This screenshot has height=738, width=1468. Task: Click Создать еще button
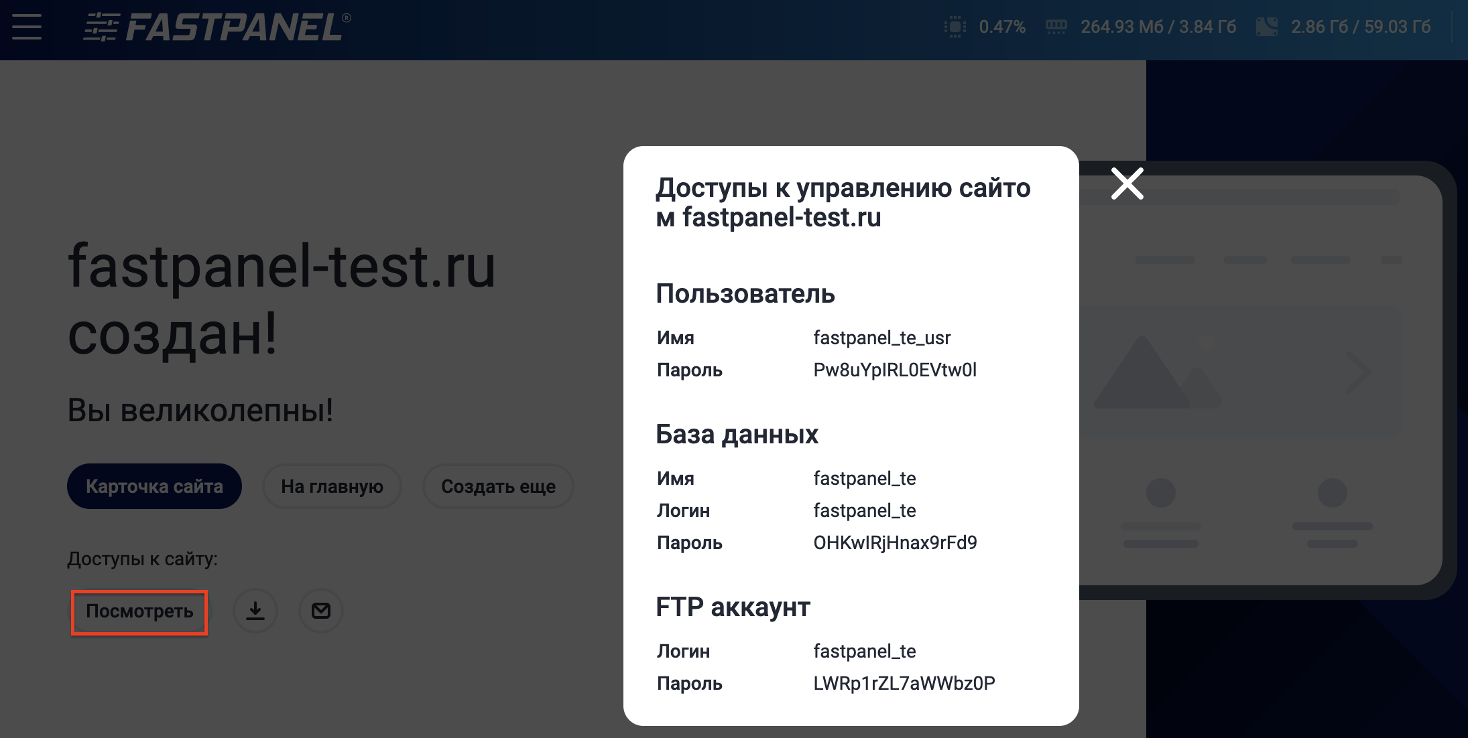tap(498, 486)
